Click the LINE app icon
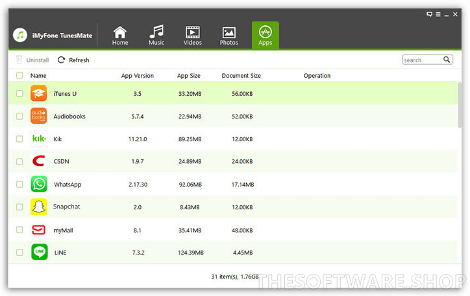Screen dimensions: 470x296 point(39,252)
